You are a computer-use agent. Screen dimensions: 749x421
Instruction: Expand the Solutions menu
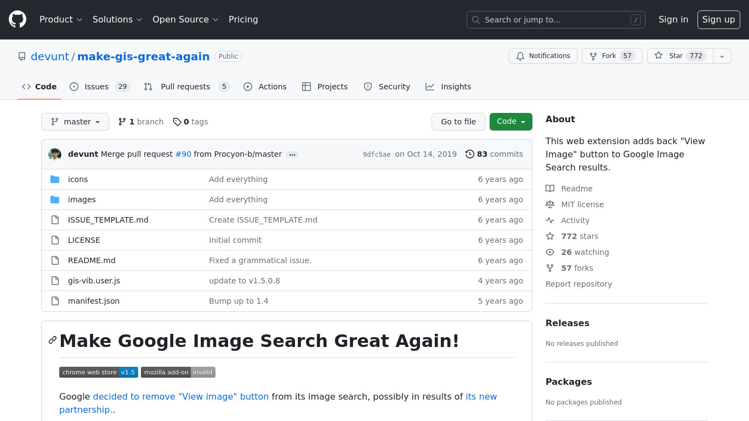tap(117, 20)
